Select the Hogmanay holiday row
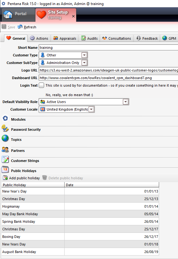This screenshot has height=259, width=178. click(80, 206)
